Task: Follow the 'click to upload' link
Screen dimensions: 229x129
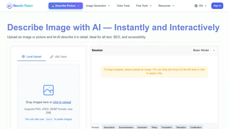Action: click(62, 102)
